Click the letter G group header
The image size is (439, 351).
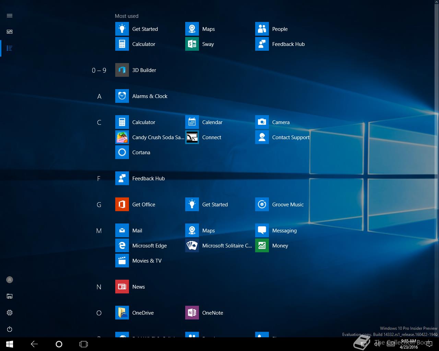[x=99, y=205]
